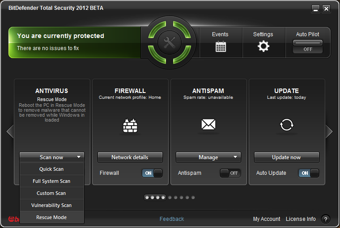Enable the Antispam switch
Viewport: 340px width, 228px height.
[x=230, y=173]
